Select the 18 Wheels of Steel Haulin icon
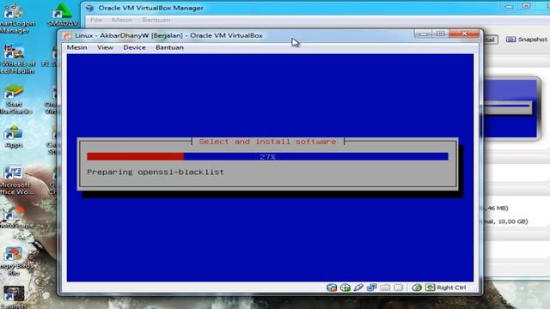This screenshot has height=309, width=550. 17,59
